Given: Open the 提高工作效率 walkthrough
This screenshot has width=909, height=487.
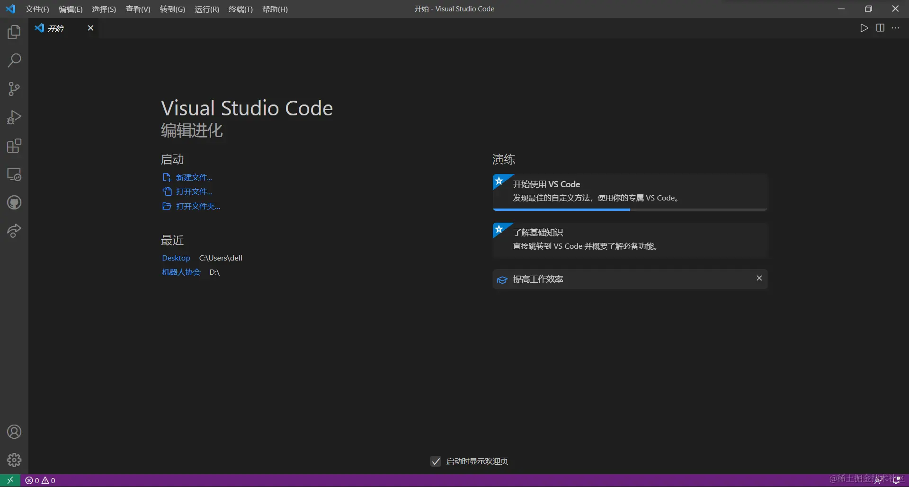Looking at the screenshot, I should click(x=630, y=279).
